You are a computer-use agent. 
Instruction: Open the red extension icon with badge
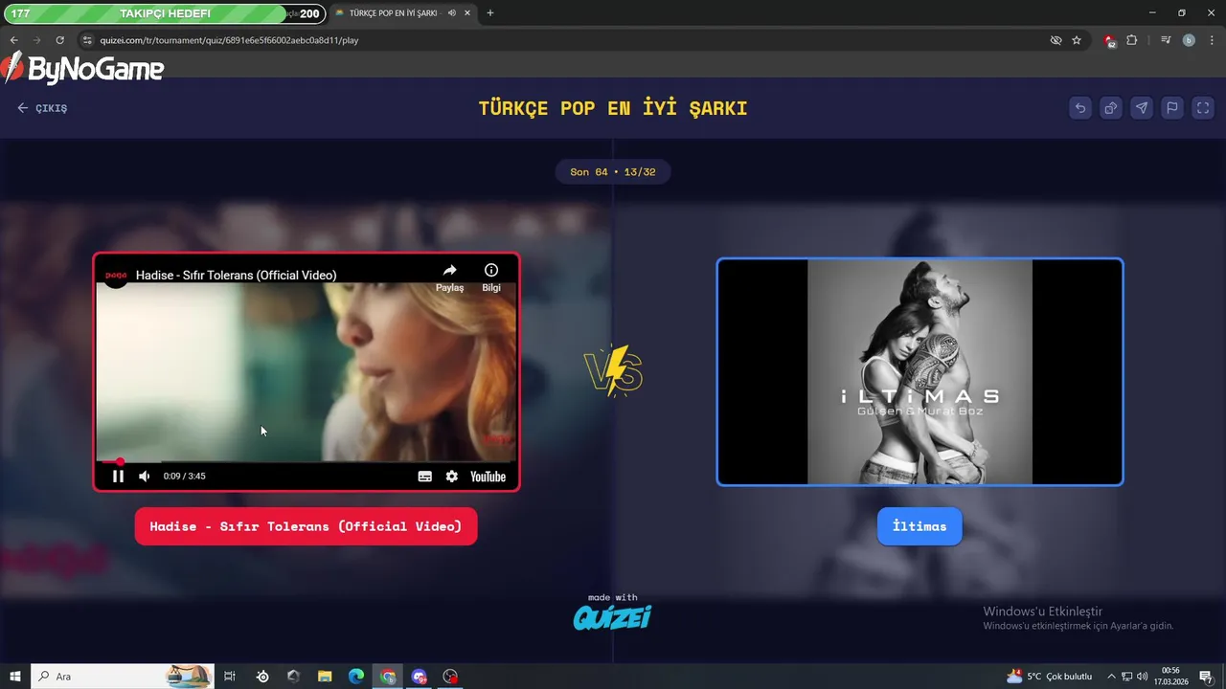[1110, 40]
